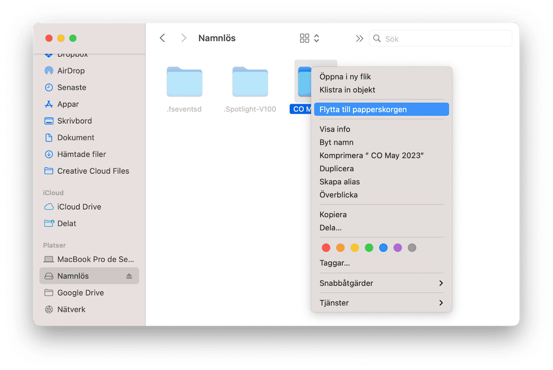This screenshot has width=553, height=370.
Task: Close the Finder window red button
Action: pyautogui.click(x=49, y=39)
